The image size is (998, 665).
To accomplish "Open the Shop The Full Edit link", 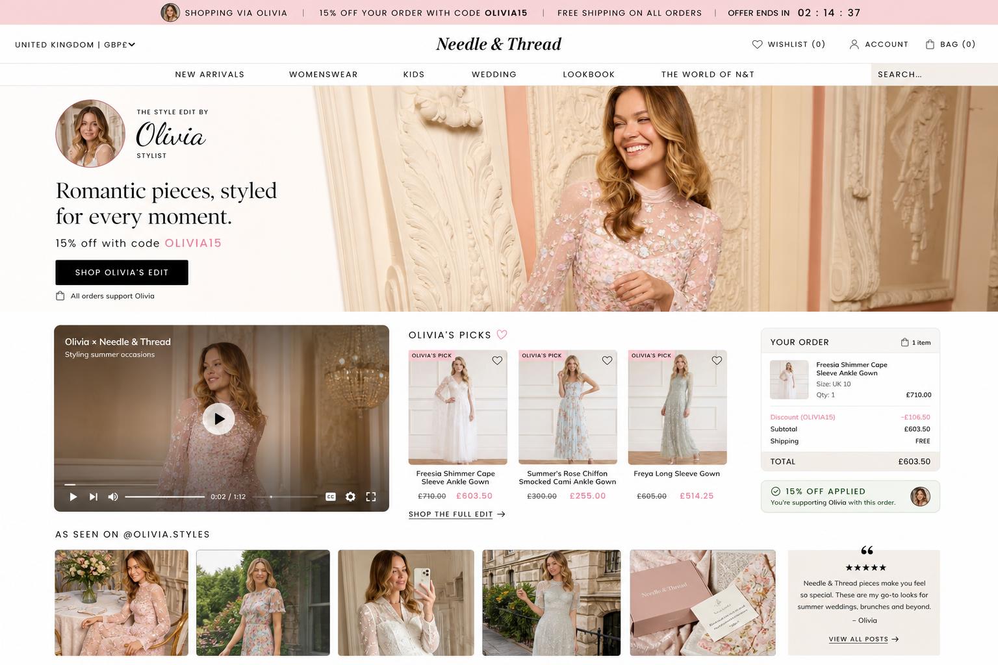I will (451, 514).
